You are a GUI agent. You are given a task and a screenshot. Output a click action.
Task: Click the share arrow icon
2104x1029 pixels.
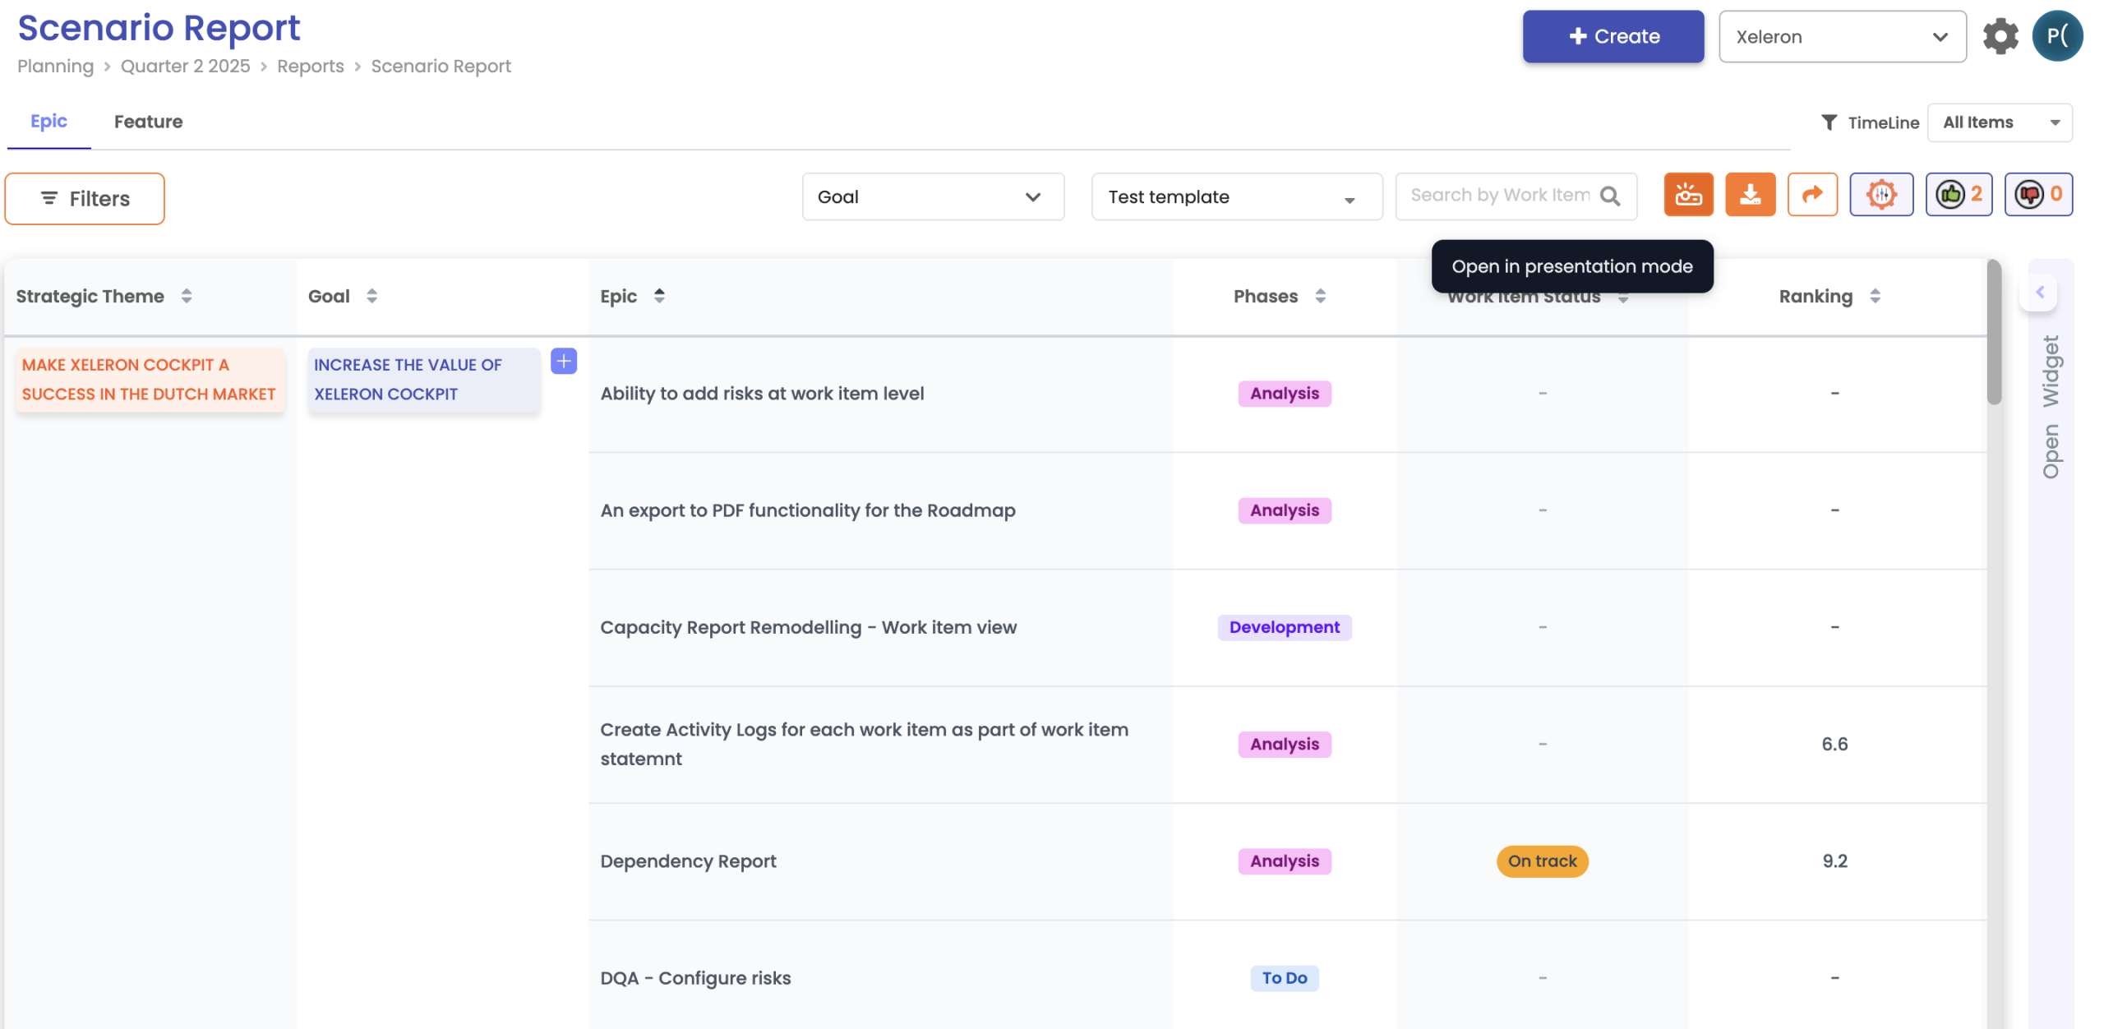pos(1811,195)
